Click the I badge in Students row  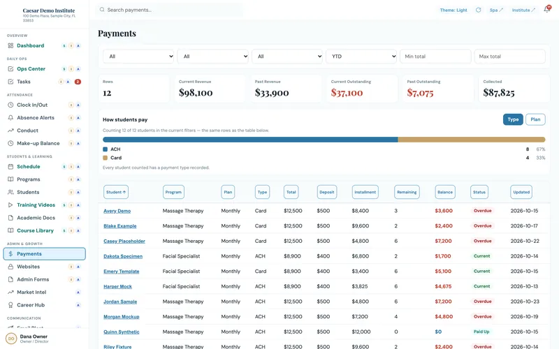[x=71, y=193]
